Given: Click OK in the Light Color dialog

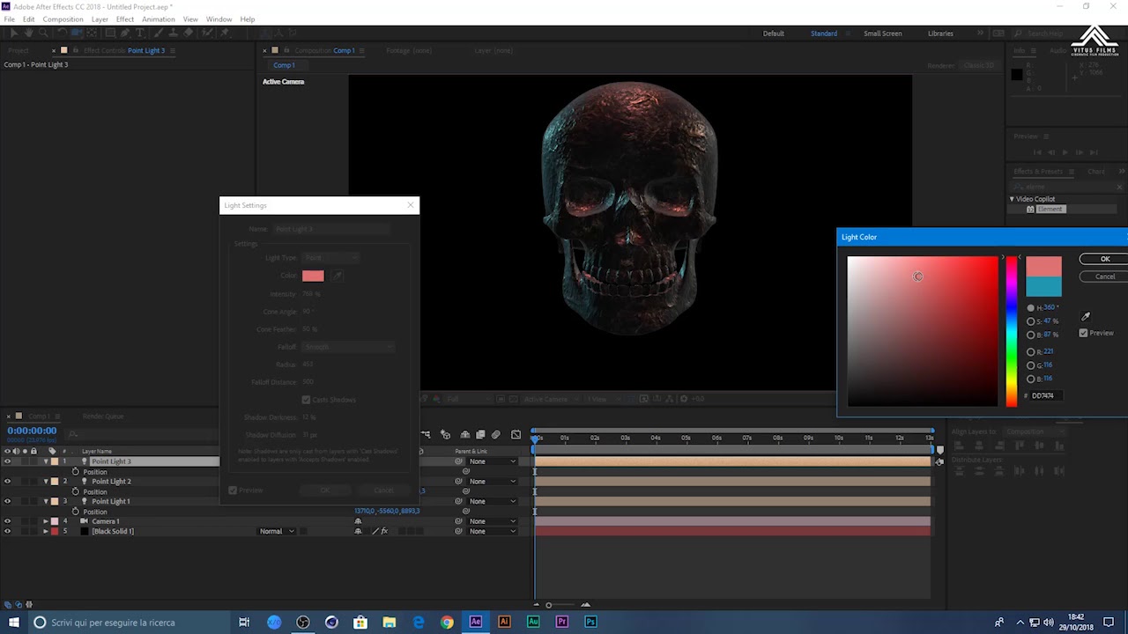Looking at the screenshot, I should click(1104, 259).
